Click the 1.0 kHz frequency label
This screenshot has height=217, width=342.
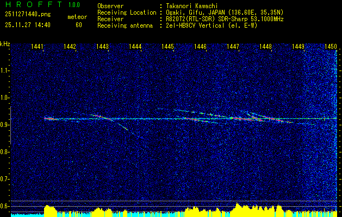tap(5, 98)
